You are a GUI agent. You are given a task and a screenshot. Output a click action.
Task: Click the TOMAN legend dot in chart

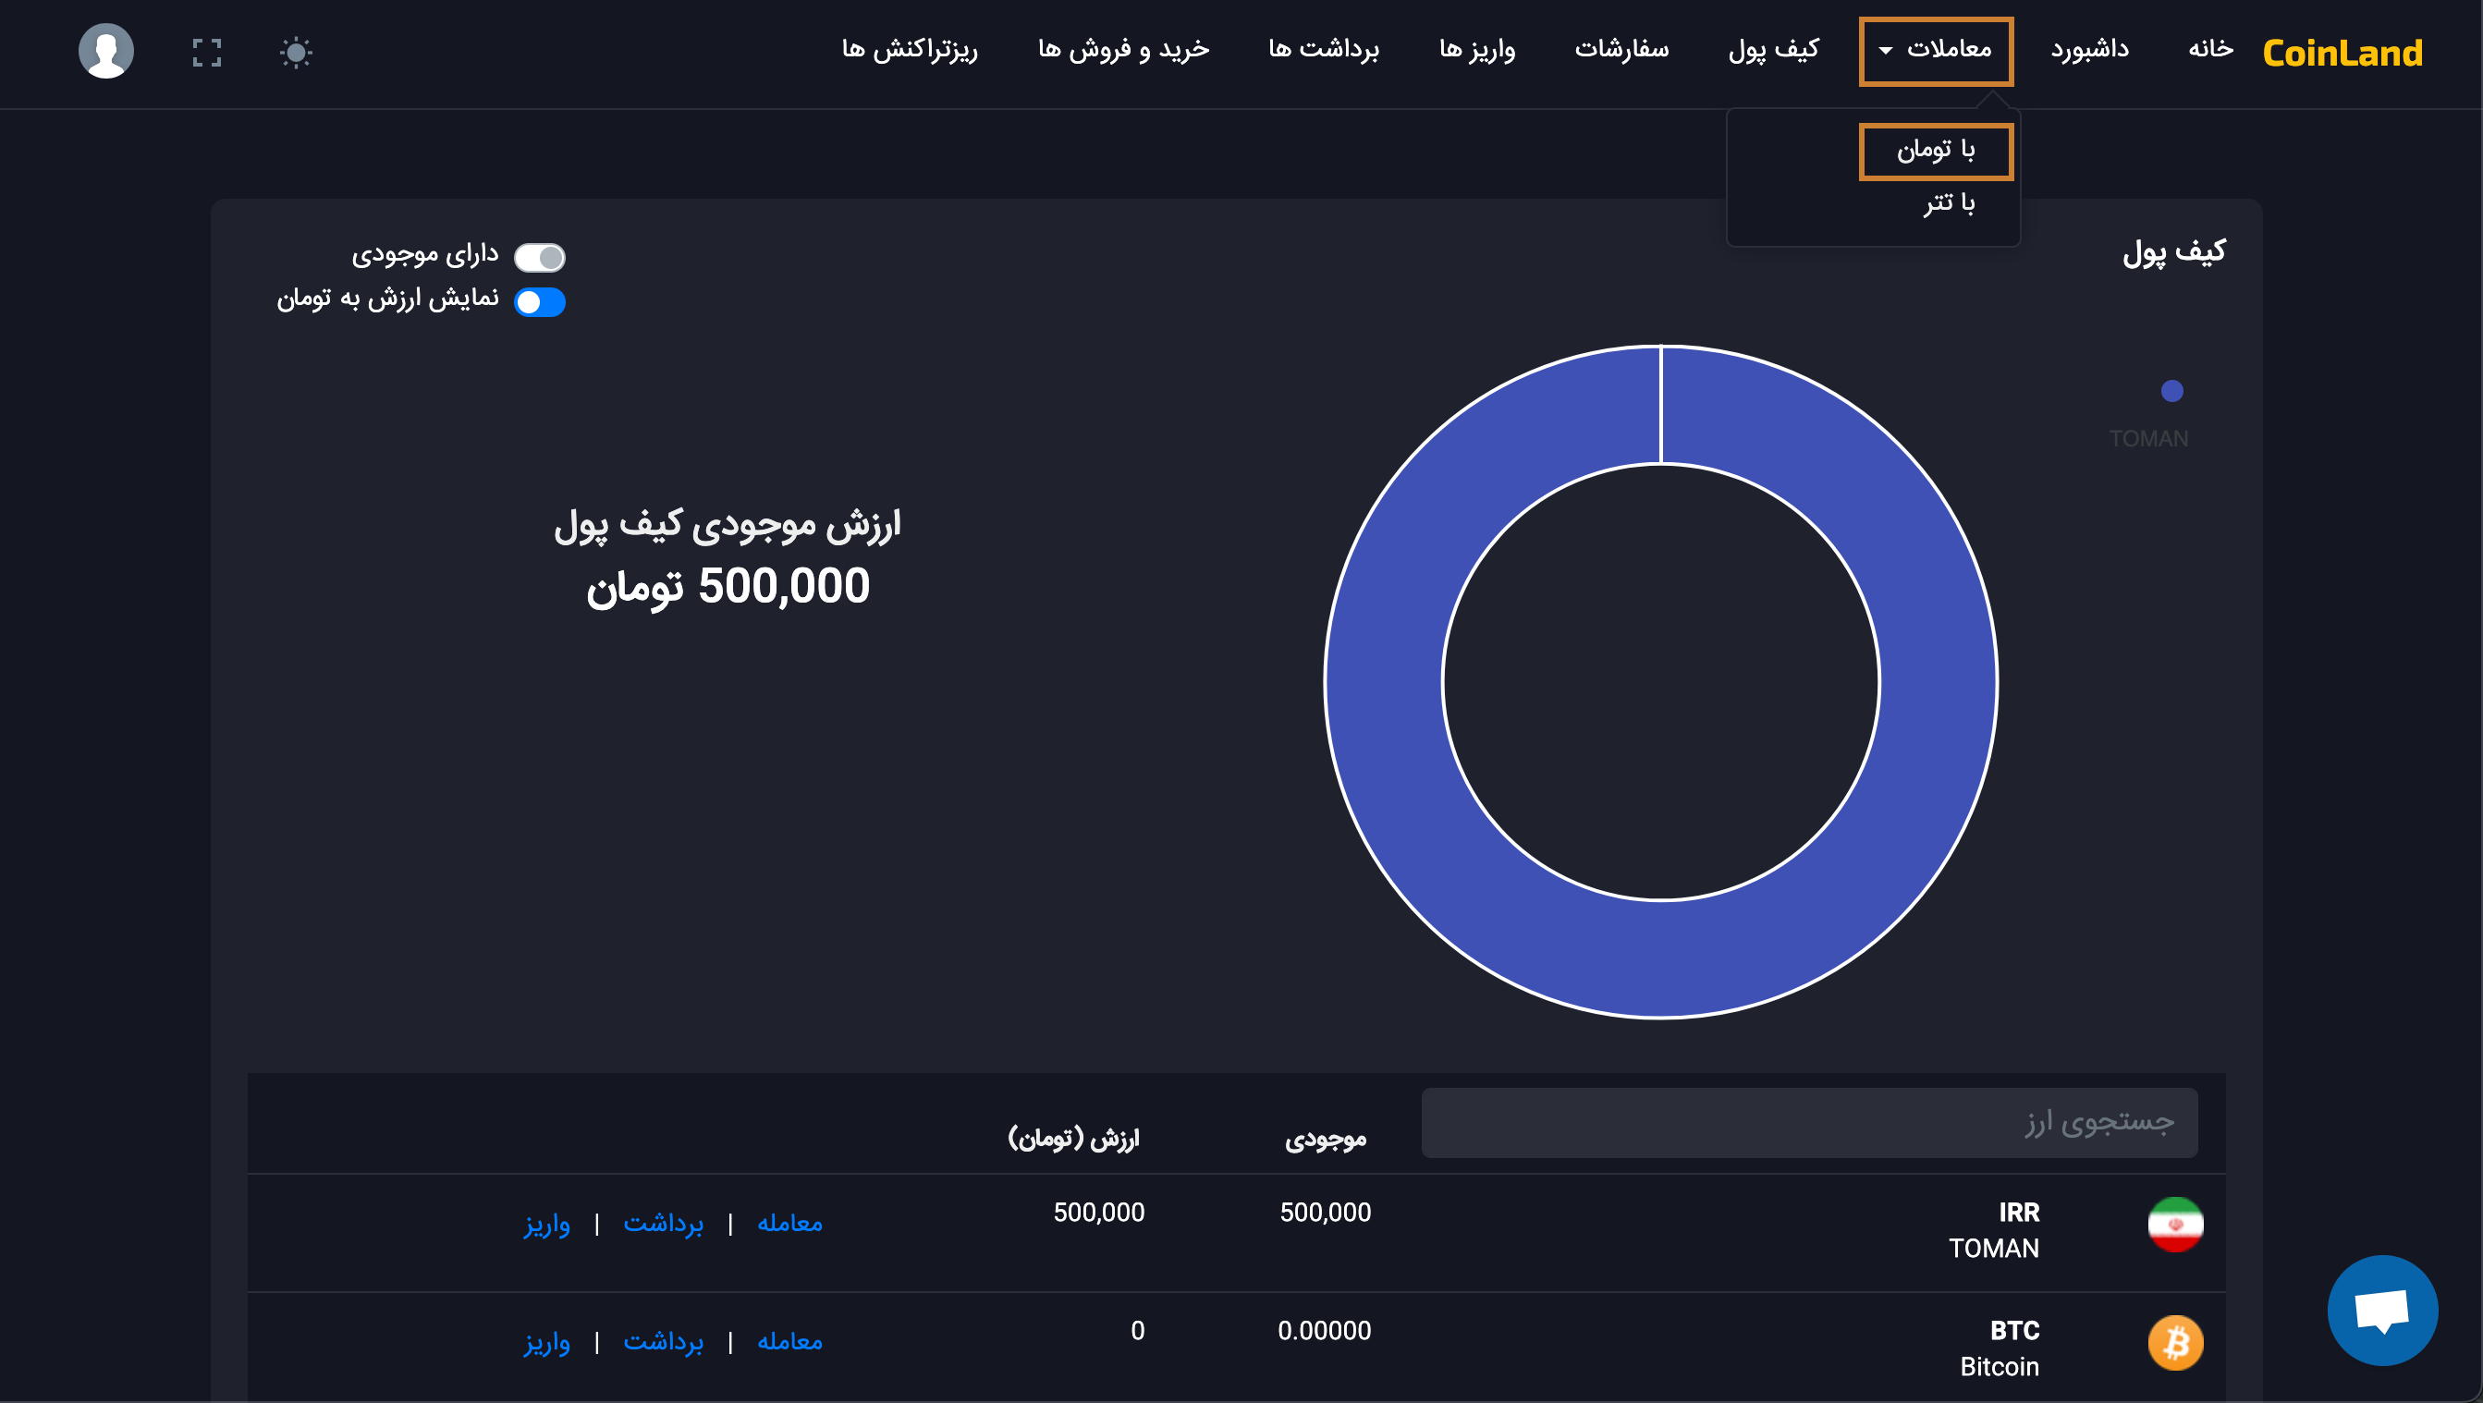pos(2171,391)
